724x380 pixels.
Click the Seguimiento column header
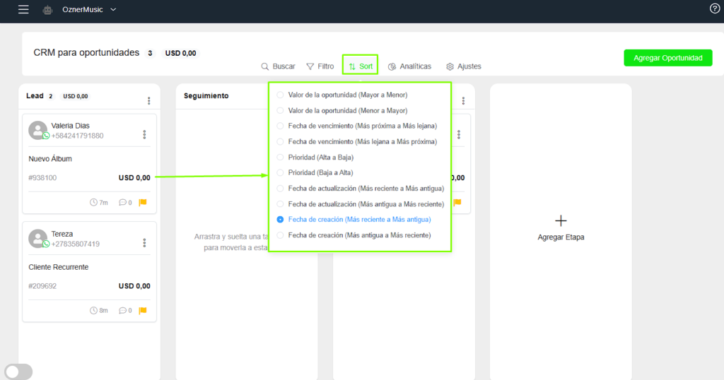(206, 95)
